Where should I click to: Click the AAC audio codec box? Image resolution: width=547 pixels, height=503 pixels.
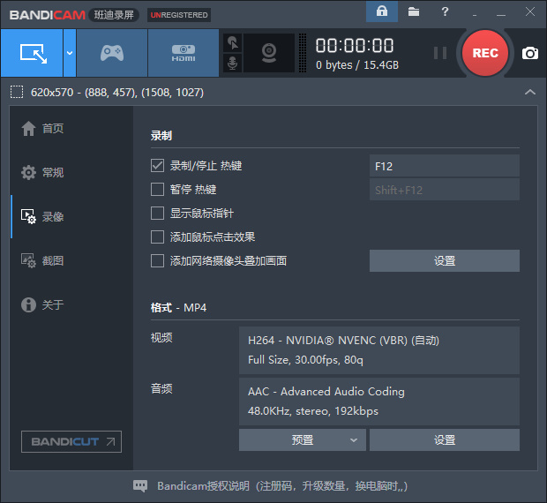coord(379,402)
